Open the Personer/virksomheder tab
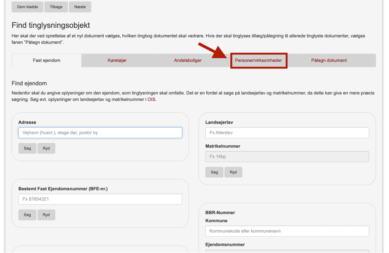Viewport: 389px width, 253px height. point(258,61)
